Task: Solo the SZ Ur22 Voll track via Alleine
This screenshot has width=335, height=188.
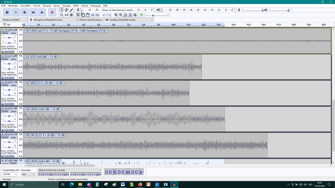Action: tap(13, 59)
